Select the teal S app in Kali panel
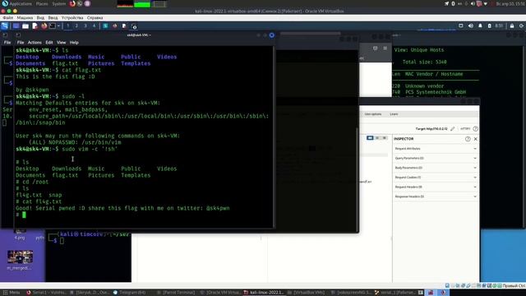Viewport: 526px width, 296px height. (x=105, y=26)
